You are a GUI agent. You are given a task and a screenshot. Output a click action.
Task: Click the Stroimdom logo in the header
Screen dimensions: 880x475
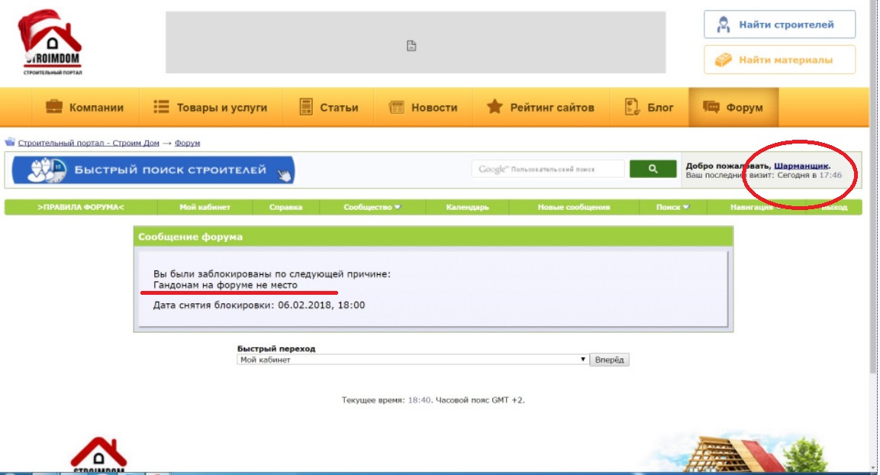pos(50,42)
